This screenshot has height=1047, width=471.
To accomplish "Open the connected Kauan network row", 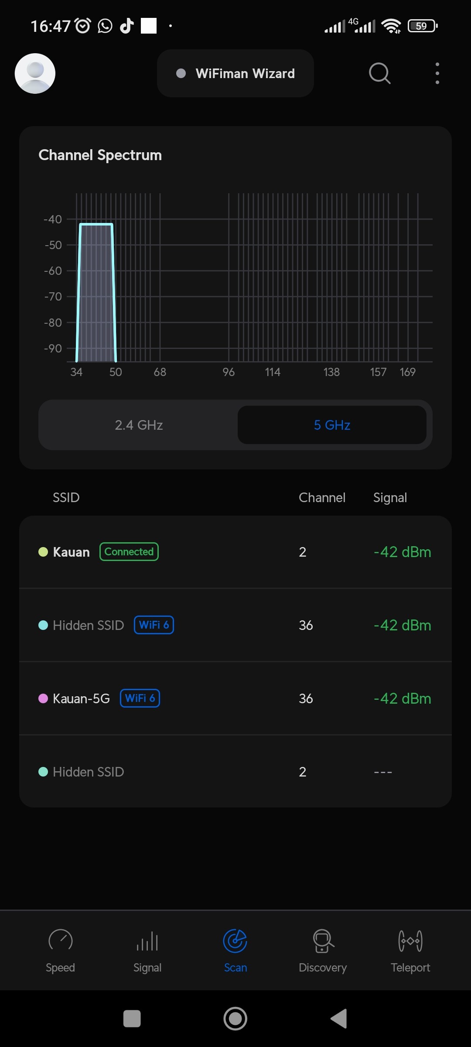I will 235,552.
